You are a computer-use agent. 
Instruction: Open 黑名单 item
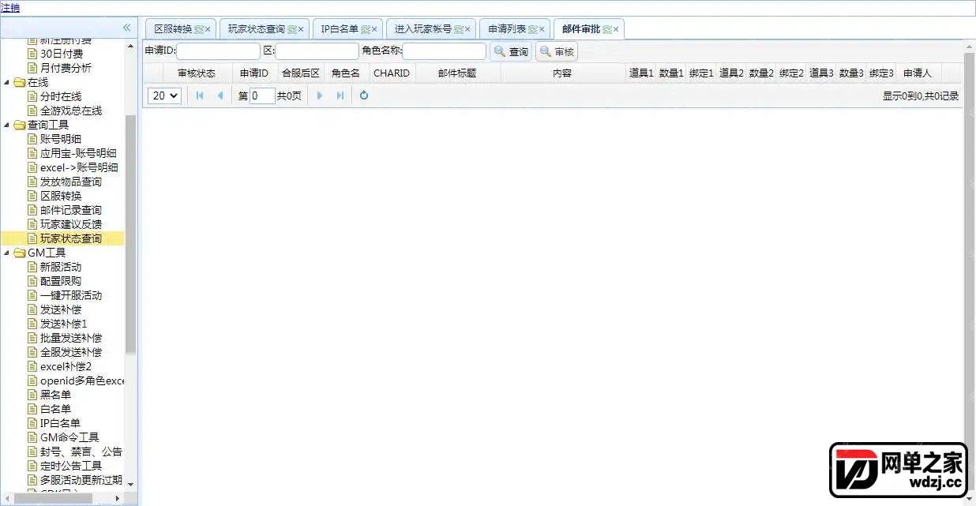pos(55,395)
